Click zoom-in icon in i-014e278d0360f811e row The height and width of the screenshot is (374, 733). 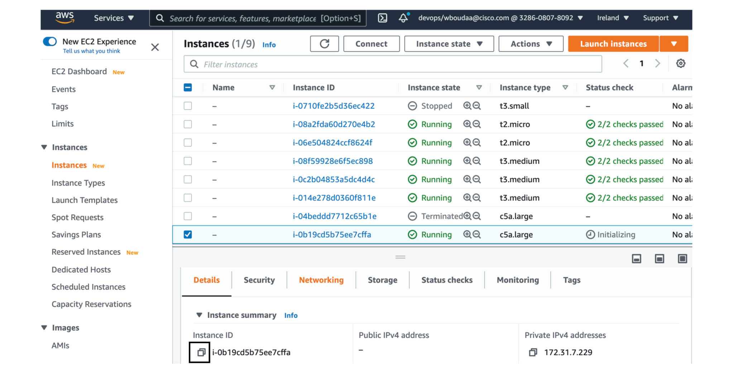pyautogui.click(x=467, y=198)
